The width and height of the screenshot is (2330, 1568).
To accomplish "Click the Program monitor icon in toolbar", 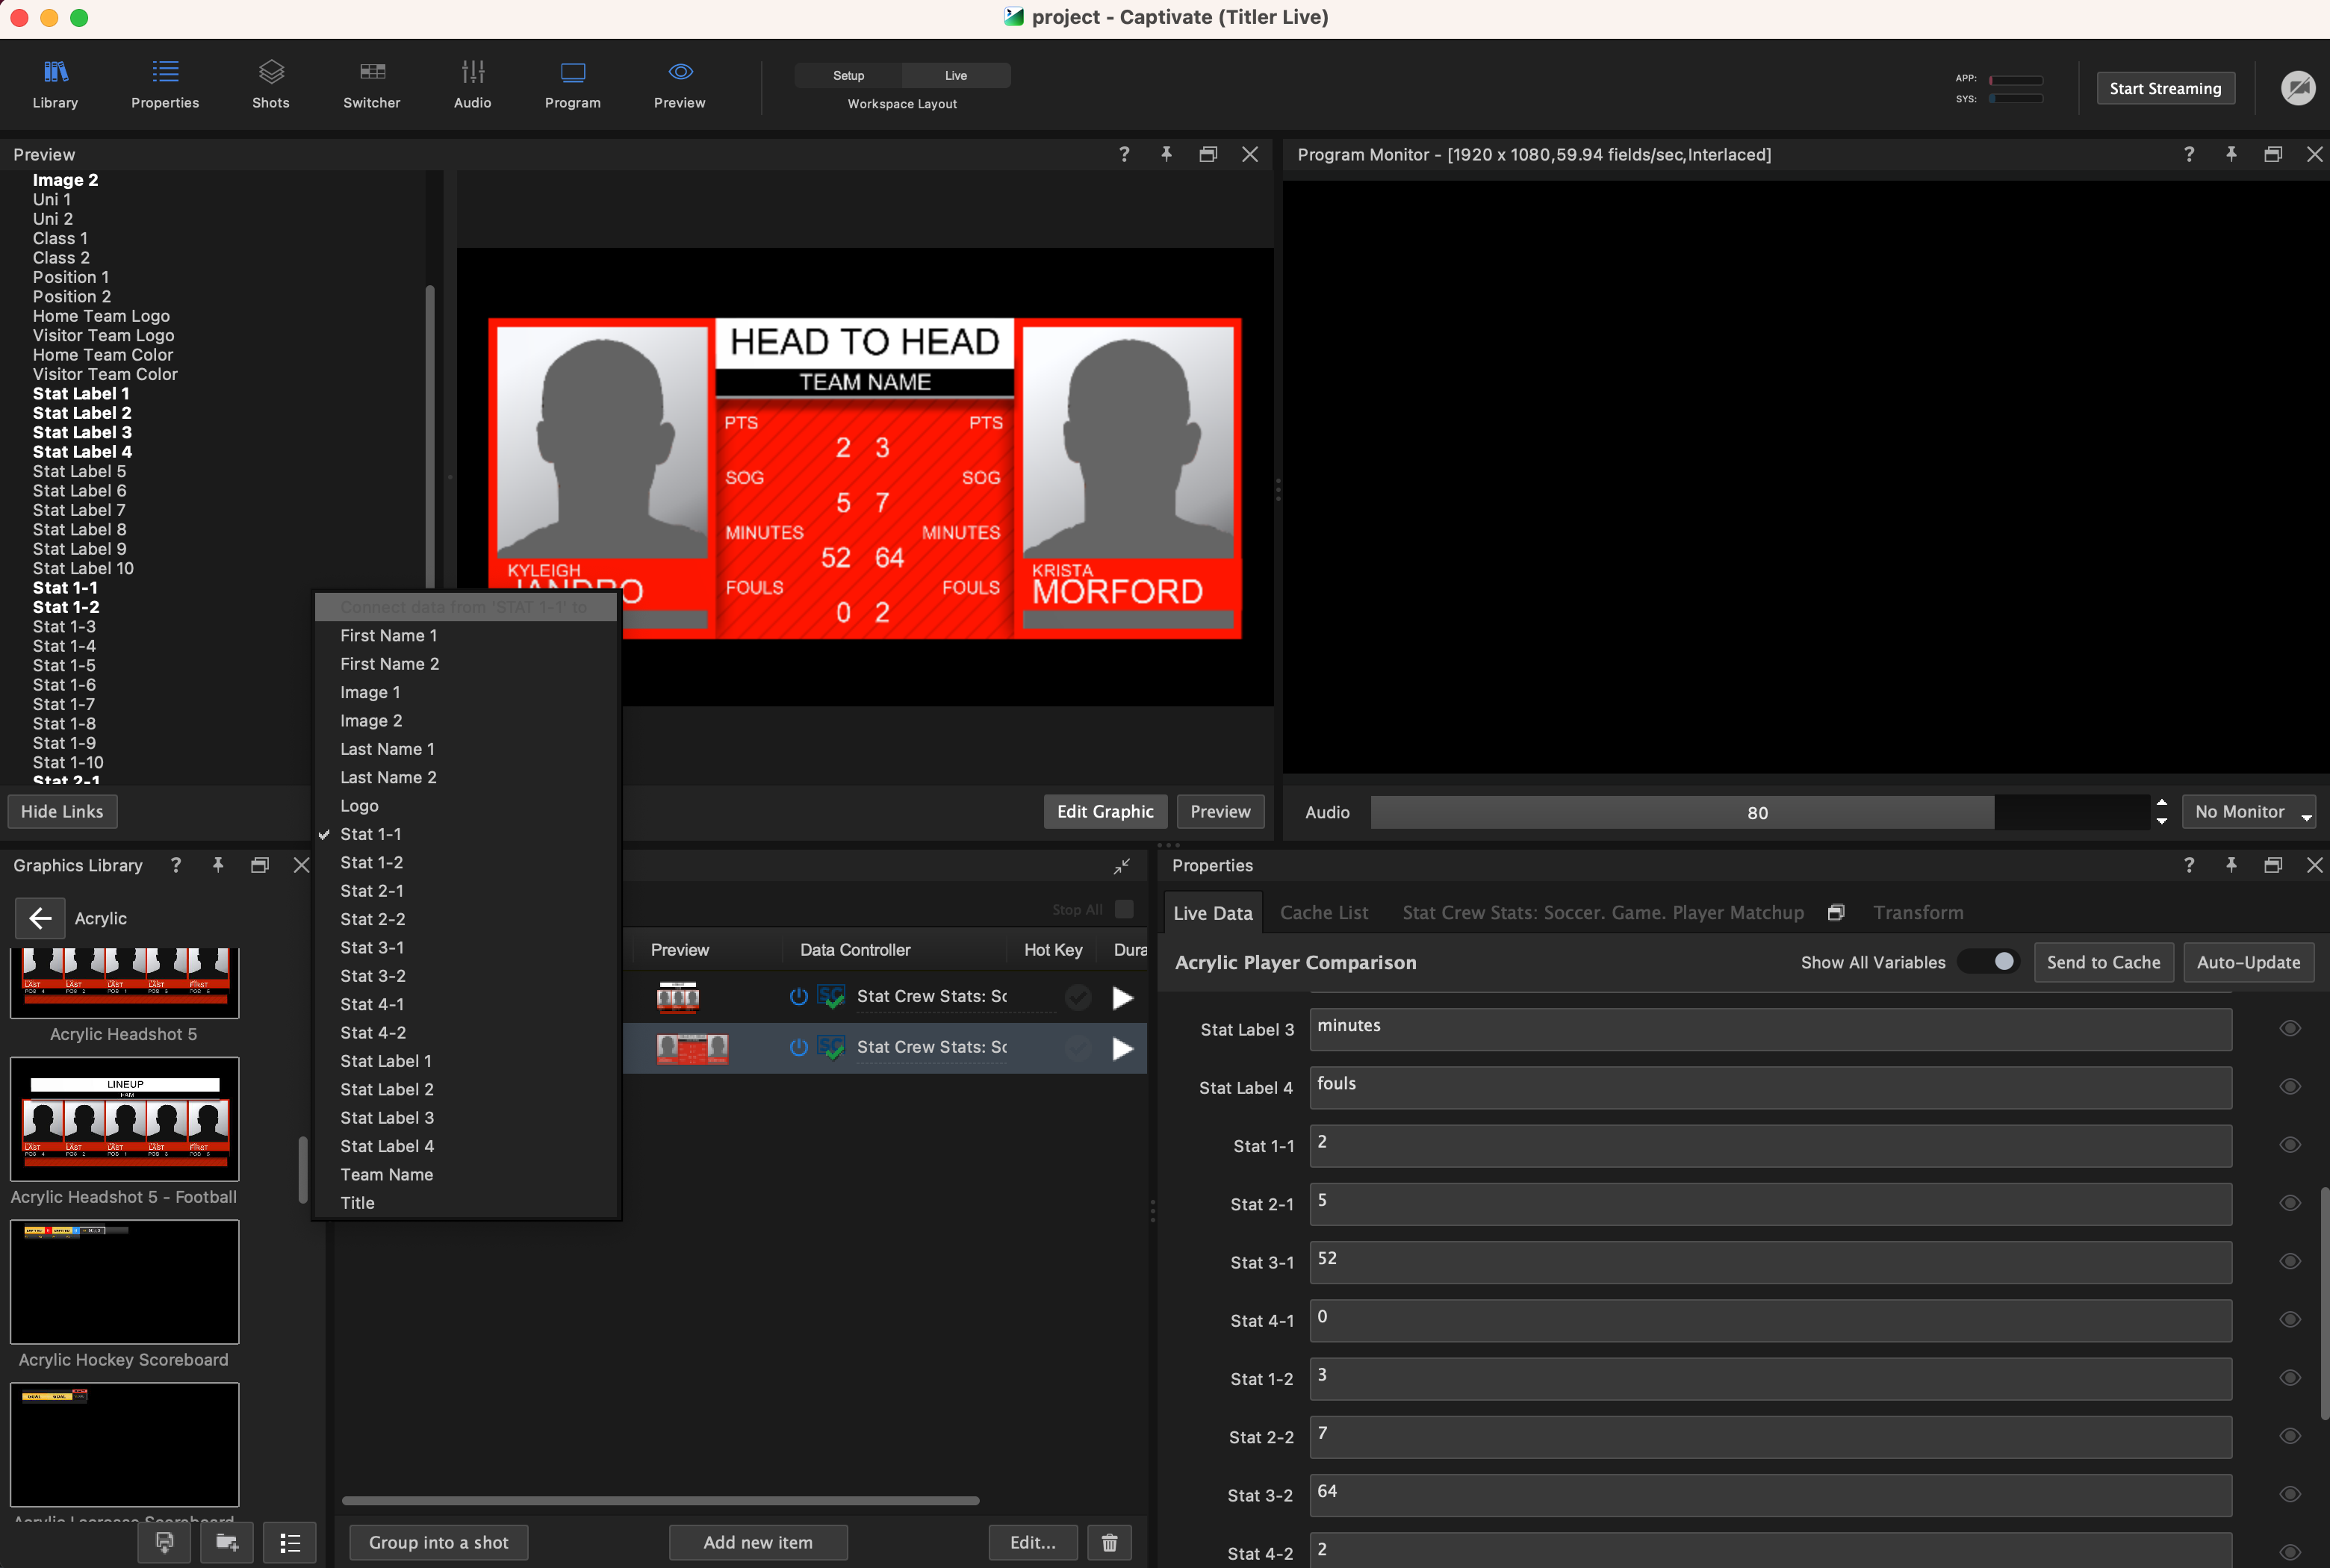I will point(572,84).
